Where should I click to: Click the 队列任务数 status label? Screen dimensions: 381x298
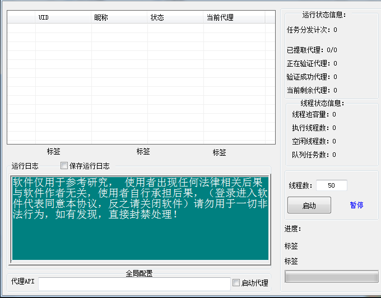tap(314, 155)
